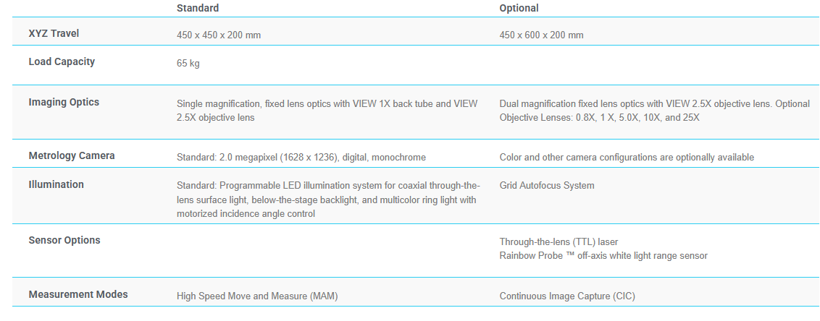Select the Metrology Camera row label
820x321 pixels.
(72, 155)
